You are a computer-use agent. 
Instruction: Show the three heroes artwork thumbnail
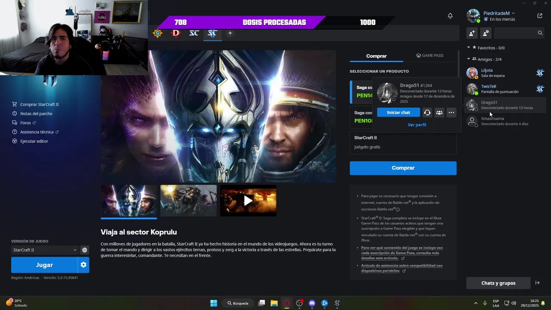coord(129,201)
